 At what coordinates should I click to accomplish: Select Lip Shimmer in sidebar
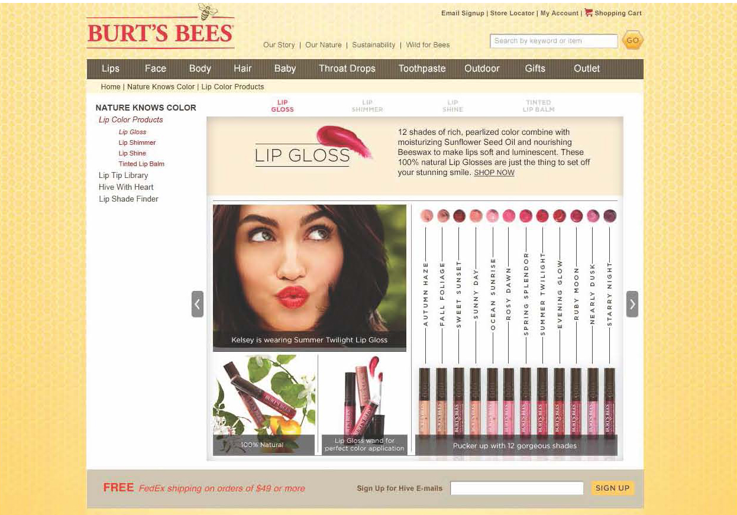coord(137,143)
